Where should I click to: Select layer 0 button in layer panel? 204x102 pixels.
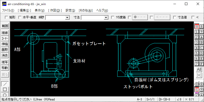click(x=197, y=26)
